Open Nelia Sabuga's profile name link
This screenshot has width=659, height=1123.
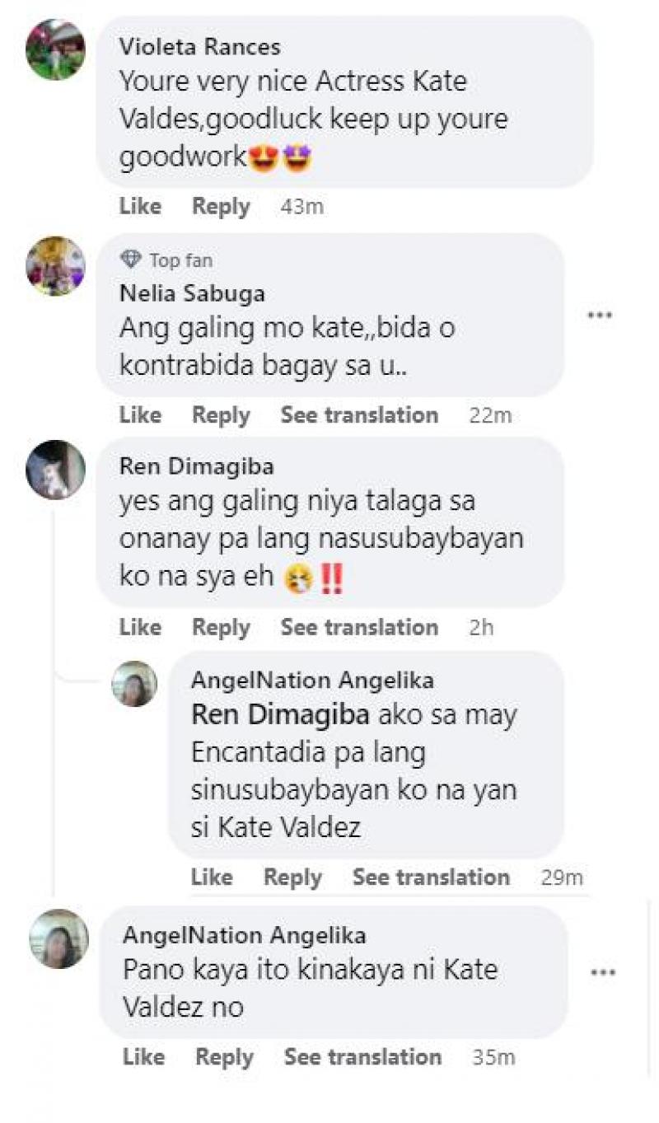tap(192, 293)
